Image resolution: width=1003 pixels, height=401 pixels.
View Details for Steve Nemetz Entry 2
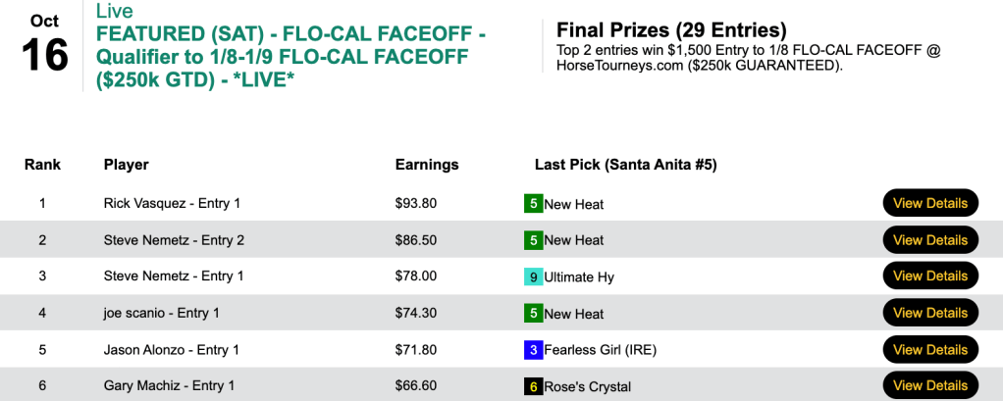(x=930, y=240)
